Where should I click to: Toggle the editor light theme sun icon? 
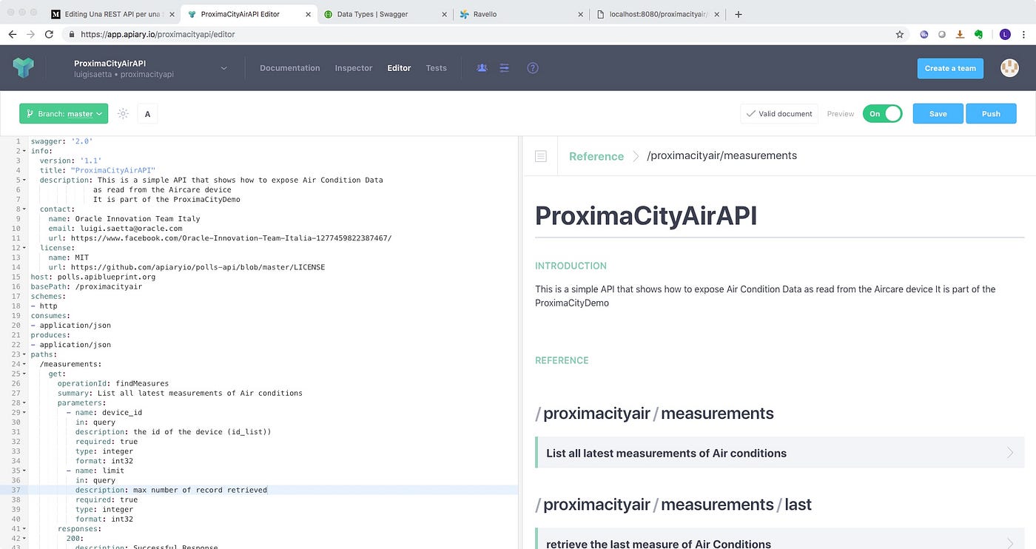click(123, 114)
